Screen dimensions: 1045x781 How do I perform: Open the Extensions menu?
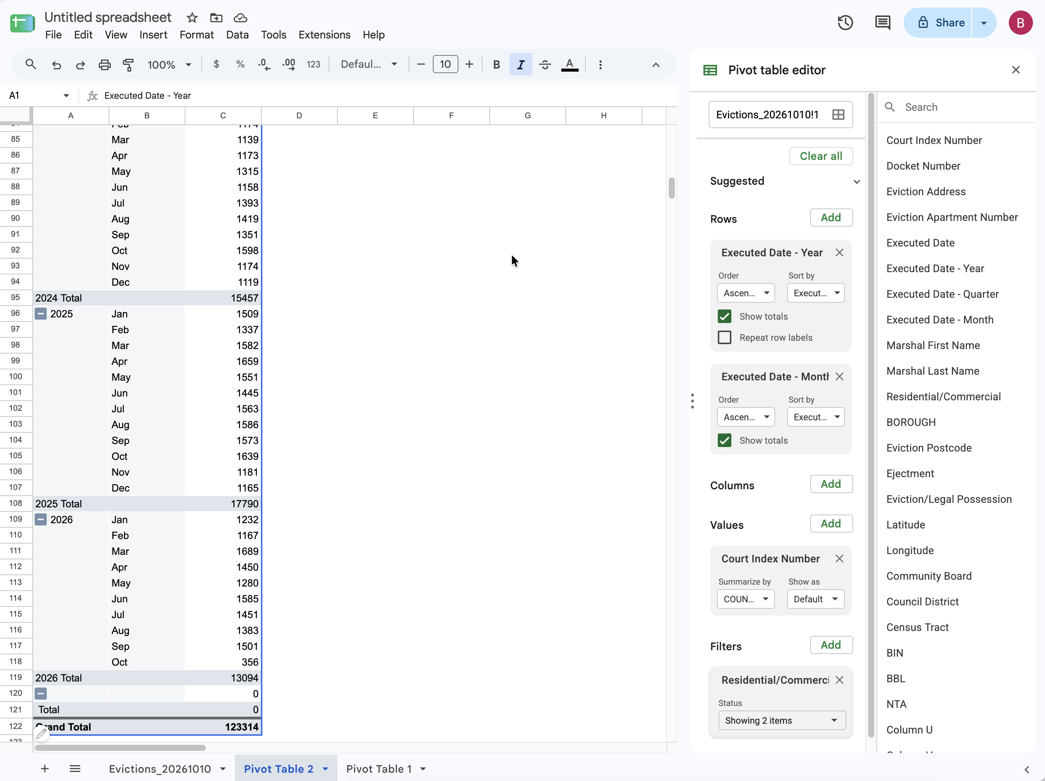point(324,35)
